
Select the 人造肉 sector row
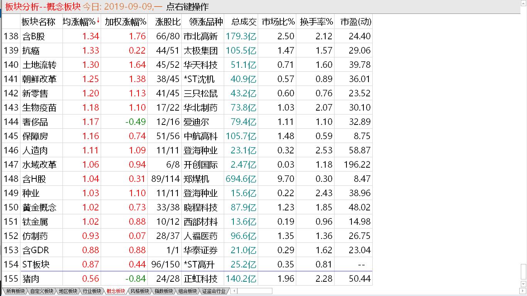[187, 150]
